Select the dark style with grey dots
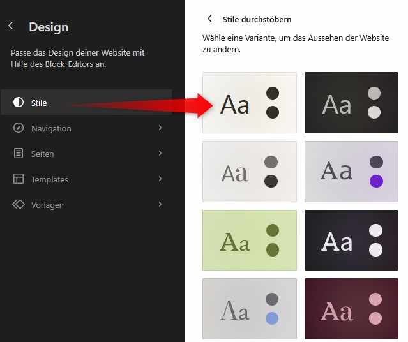The height and width of the screenshot is (342, 408). [x=351, y=103]
